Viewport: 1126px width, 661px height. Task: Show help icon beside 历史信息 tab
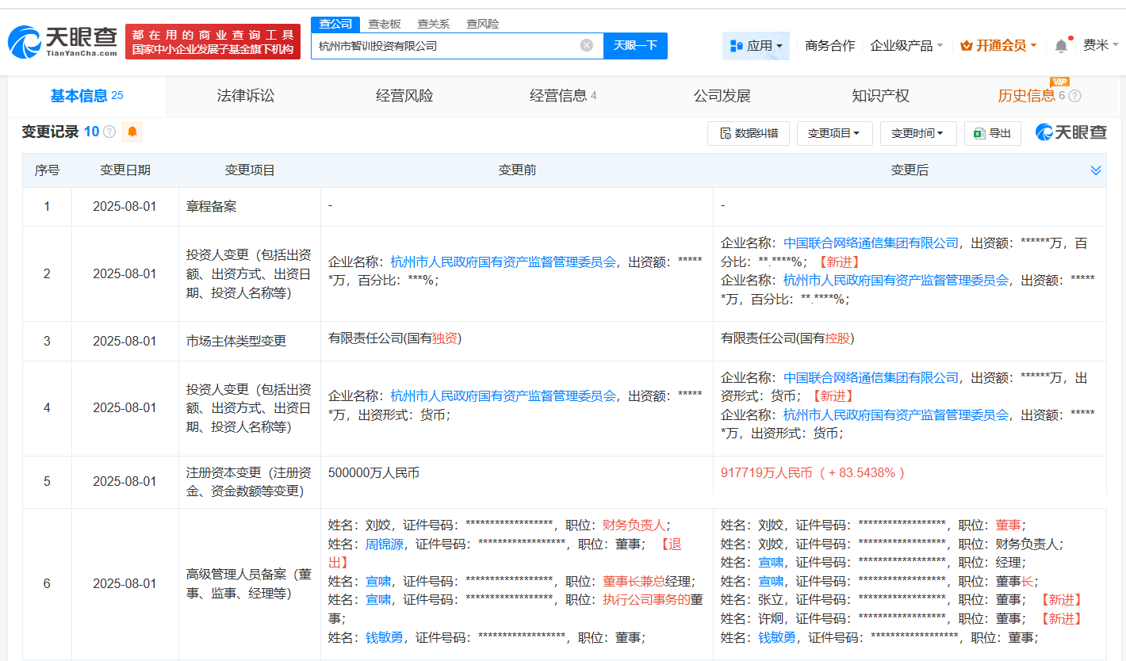1075,96
